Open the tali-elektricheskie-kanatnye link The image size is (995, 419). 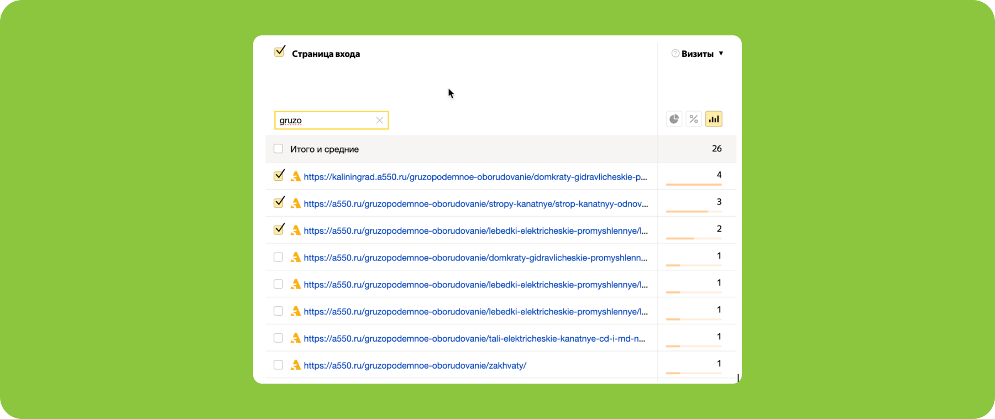click(474, 338)
